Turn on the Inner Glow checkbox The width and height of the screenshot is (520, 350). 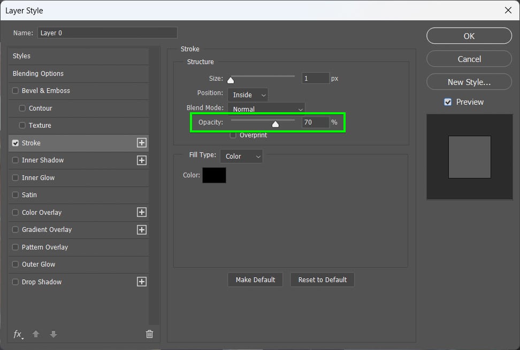(16, 178)
